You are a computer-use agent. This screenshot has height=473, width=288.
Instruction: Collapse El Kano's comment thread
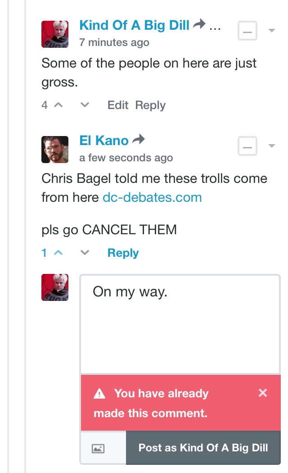pyautogui.click(x=247, y=146)
